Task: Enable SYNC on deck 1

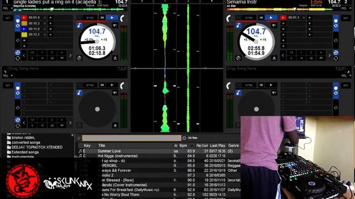Action: (90, 18)
